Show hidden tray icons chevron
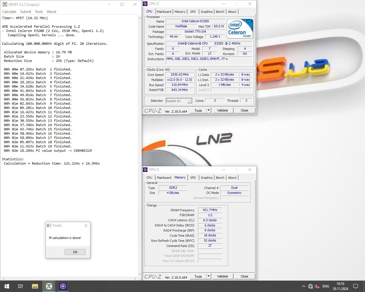This screenshot has width=365, height=292. click(303, 286)
